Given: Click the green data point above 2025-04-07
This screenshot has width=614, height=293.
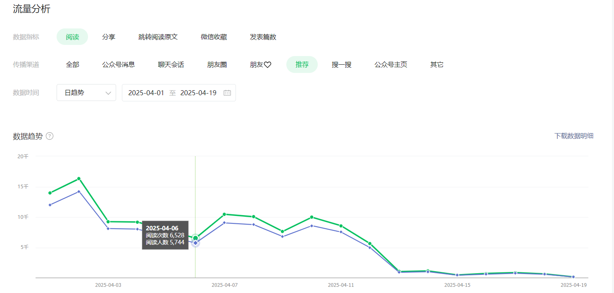Looking at the screenshot, I should coord(224,214).
